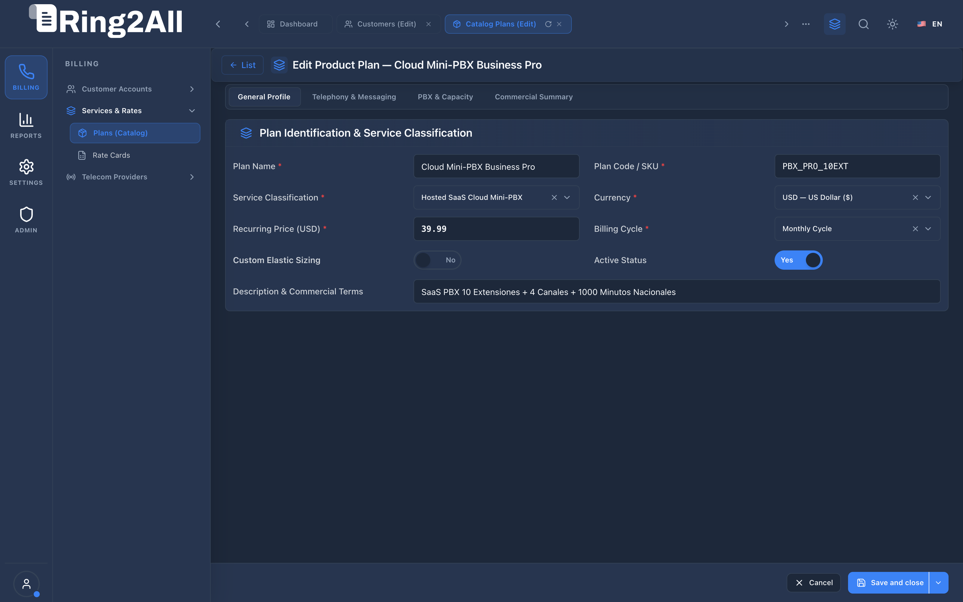Switch to the Telephony & Messaging tab
The width and height of the screenshot is (963, 602).
(354, 97)
